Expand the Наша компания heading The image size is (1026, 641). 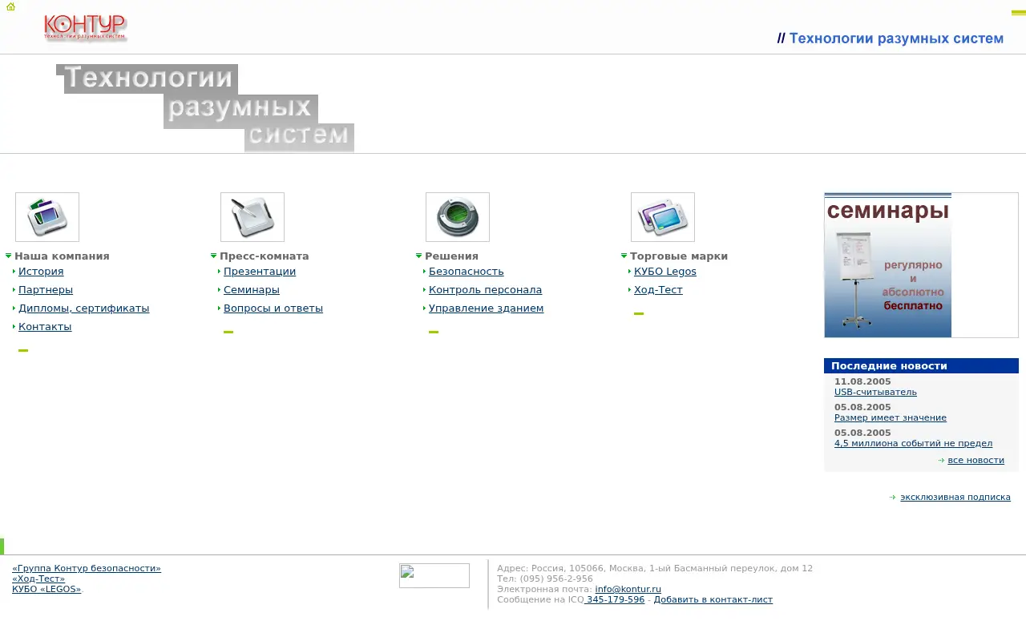point(62,256)
